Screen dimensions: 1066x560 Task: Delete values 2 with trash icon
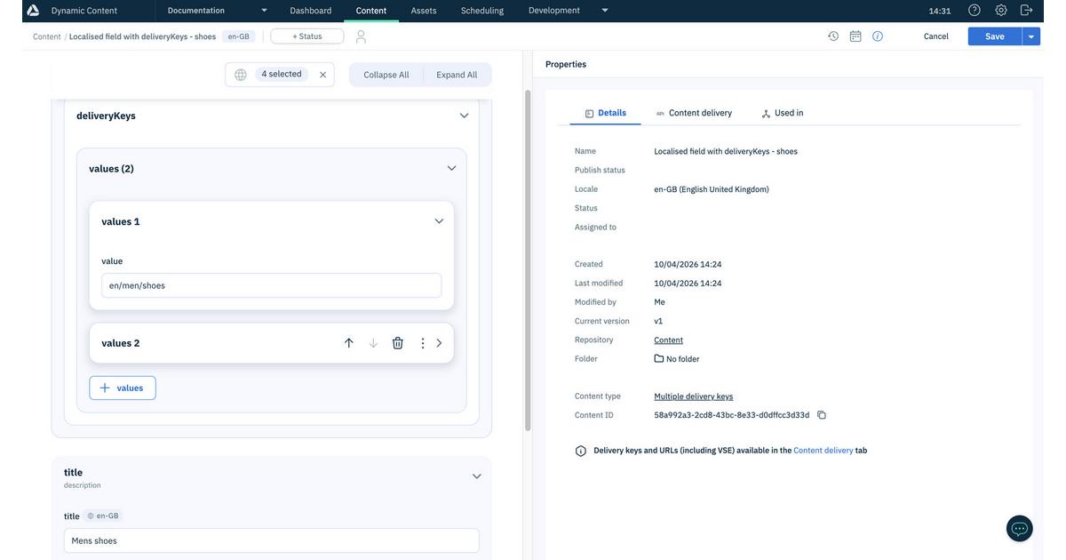tap(398, 343)
